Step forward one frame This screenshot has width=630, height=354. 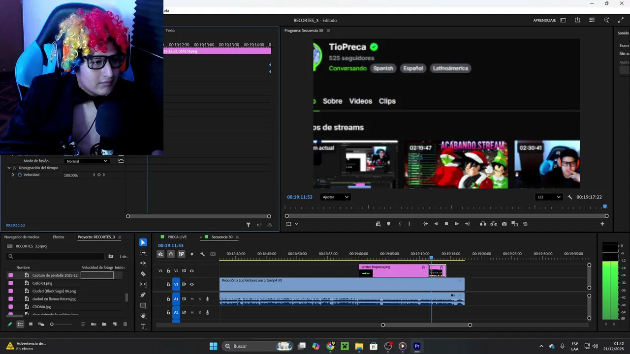pyautogui.click(x=457, y=224)
